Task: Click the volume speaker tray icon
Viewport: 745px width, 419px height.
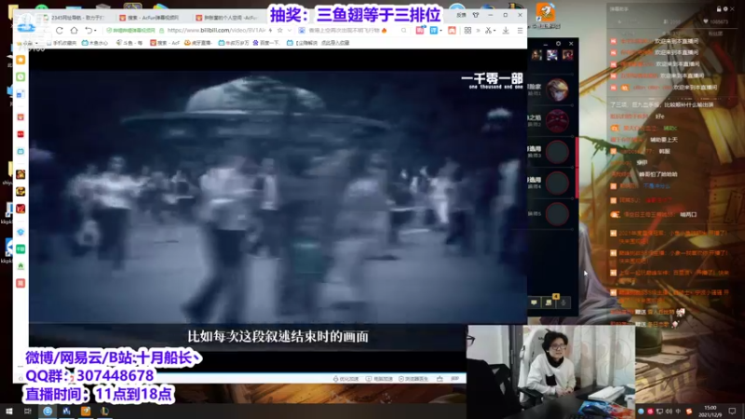Action: pos(670,412)
